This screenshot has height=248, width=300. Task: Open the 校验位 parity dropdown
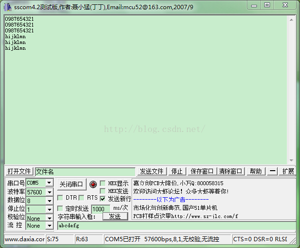[x=49, y=218]
